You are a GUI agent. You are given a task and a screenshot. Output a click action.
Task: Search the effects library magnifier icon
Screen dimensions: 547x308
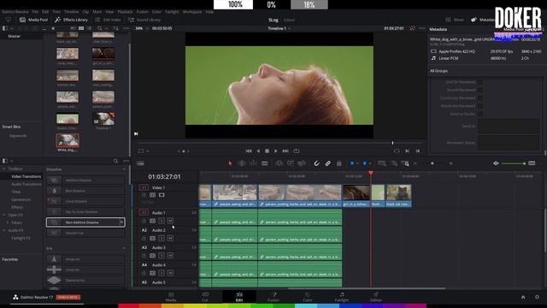tap(115, 161)
